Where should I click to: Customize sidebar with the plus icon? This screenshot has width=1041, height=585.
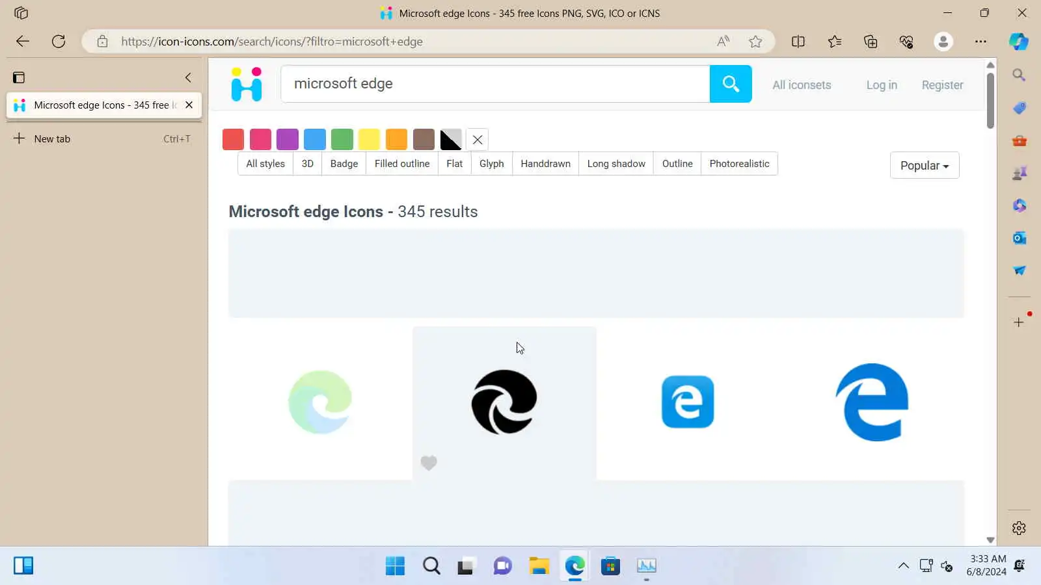pos(1019,322)
